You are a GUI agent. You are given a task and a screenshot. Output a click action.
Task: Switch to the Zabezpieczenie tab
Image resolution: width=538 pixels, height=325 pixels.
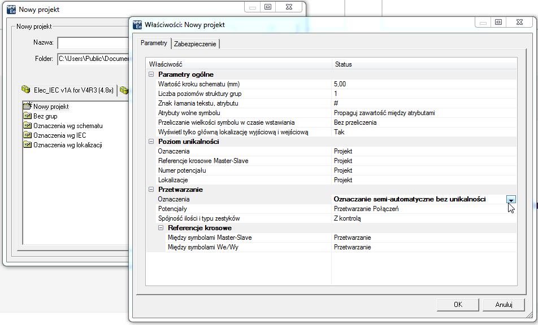point(195,44)
